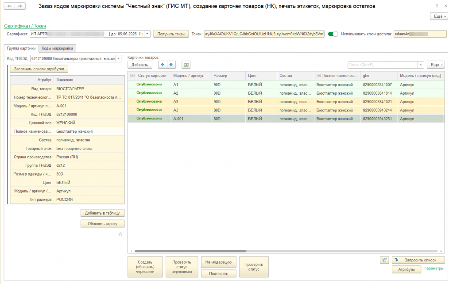The width and height of the screenshot is (453, 284).
Task: Click the forward navigation arrow
Action: click(19, 6)
